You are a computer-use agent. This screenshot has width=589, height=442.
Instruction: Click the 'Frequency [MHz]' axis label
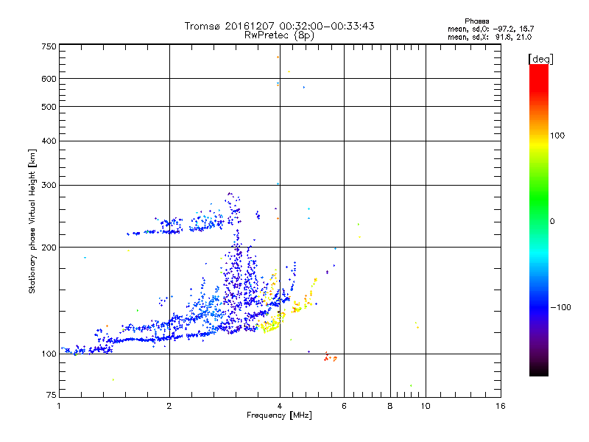pyautogui.click(x=279, y=415)
